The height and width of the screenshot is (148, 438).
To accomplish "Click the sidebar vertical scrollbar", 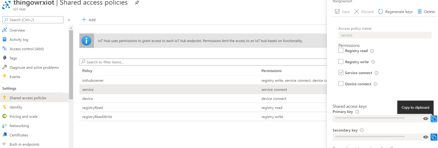I will (x=71, y=63).
